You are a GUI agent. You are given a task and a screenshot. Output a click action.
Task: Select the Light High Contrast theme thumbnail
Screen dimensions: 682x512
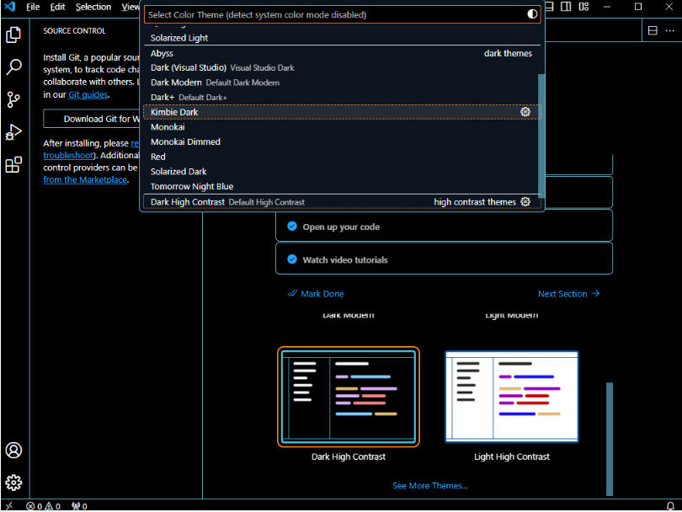(511, 396)
